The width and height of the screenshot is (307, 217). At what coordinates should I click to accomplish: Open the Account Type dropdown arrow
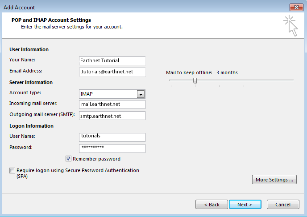coord(141,94)
